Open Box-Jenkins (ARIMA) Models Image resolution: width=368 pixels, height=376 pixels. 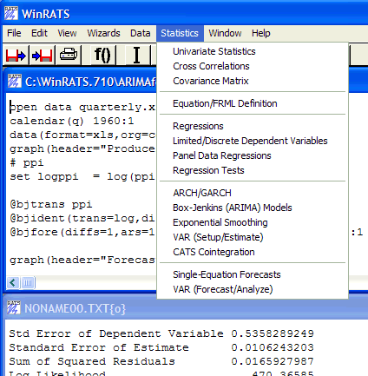pos(233,208)
